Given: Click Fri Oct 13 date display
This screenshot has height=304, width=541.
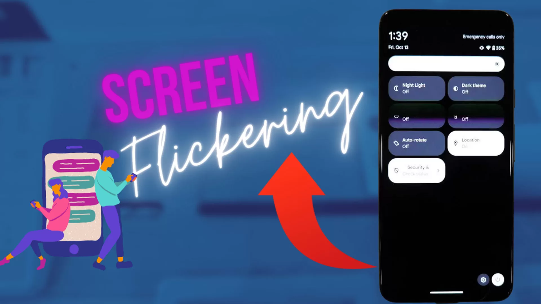Looking at the screenshot, I should (399, 47).
